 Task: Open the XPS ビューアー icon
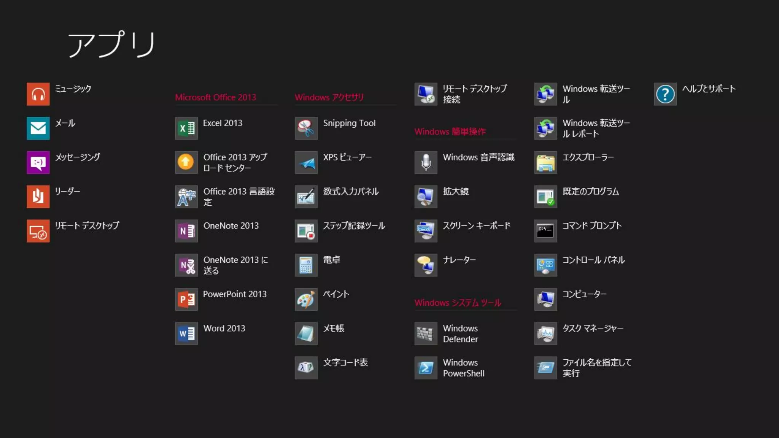pyautogui.click(x=306, y=162)
